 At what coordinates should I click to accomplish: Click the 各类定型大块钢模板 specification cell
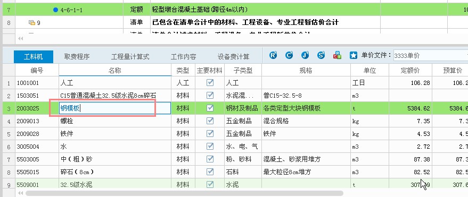[306, 108]
